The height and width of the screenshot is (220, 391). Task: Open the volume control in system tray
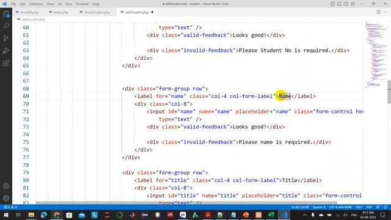[x=345, y=215]
